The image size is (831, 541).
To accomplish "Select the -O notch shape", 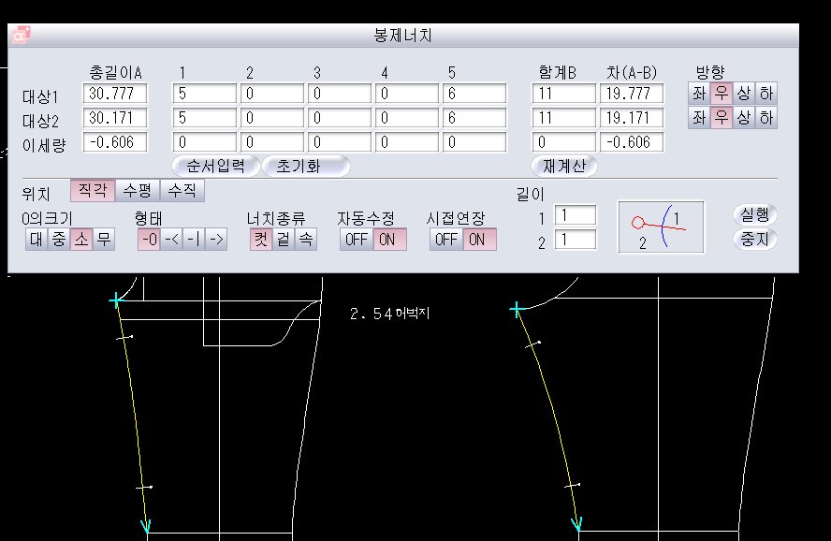I will (x=148, y=239).
